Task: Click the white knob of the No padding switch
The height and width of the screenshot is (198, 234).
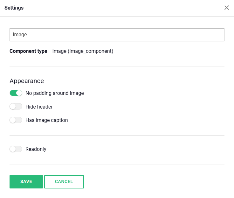Action: [19, 93]
